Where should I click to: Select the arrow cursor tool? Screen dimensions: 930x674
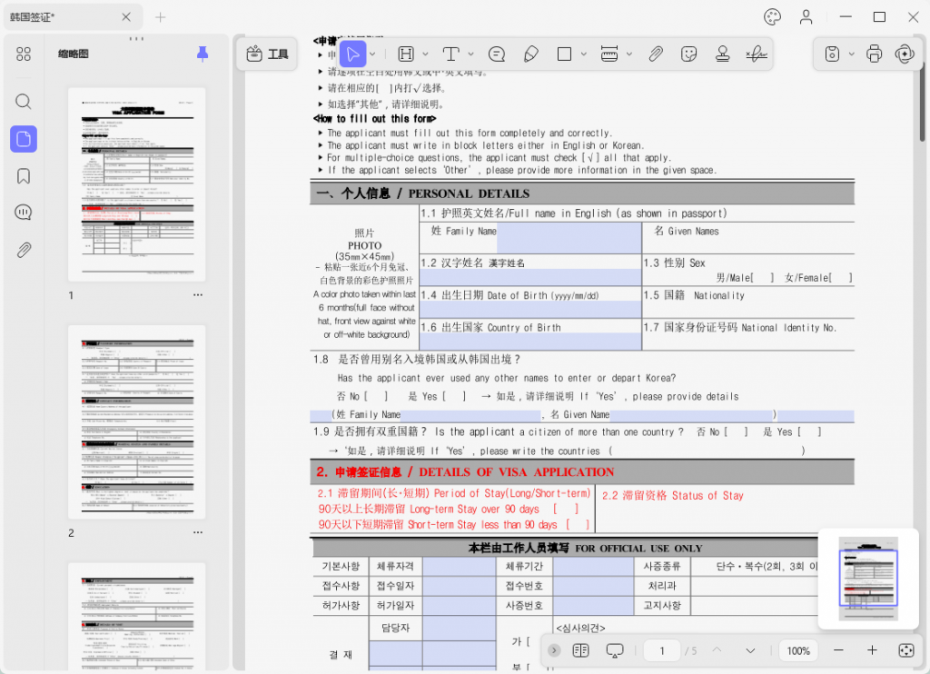[x=353, y=55]
